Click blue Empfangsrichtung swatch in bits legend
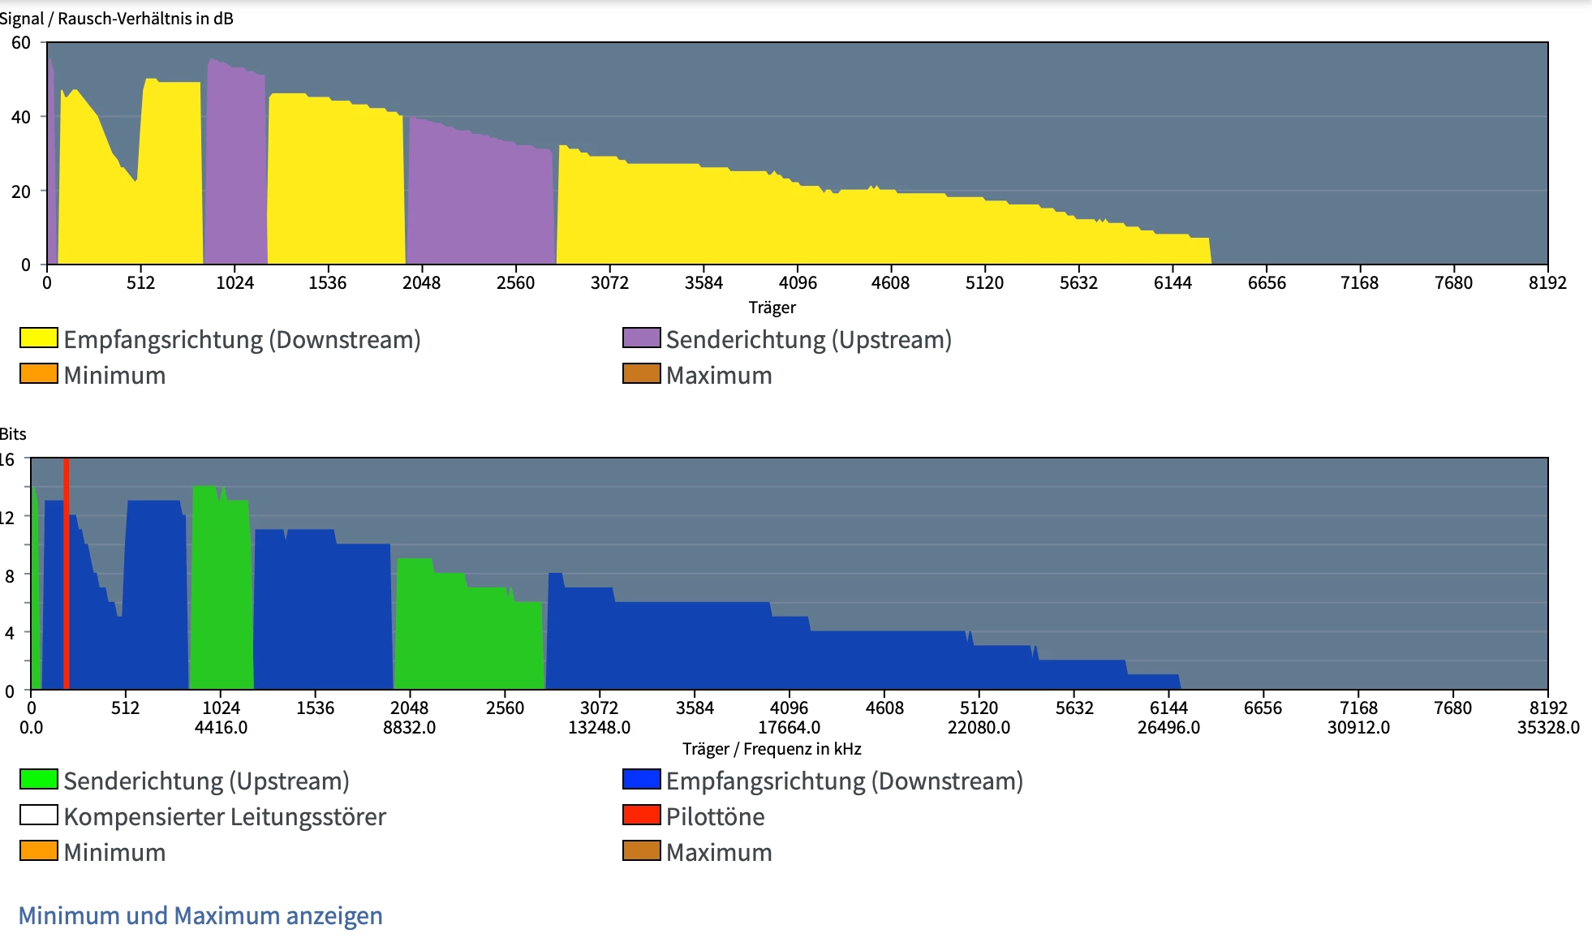This screenshot has width=1592, height=938. click(x=641, y=780)
